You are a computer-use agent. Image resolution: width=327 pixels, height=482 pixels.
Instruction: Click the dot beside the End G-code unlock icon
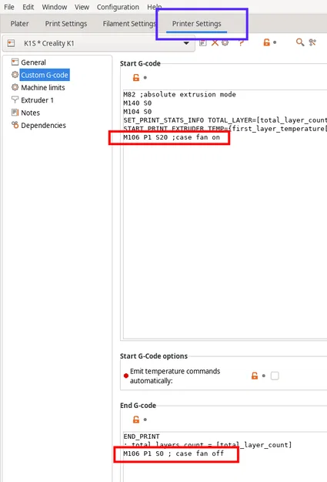tap(145, 420)
